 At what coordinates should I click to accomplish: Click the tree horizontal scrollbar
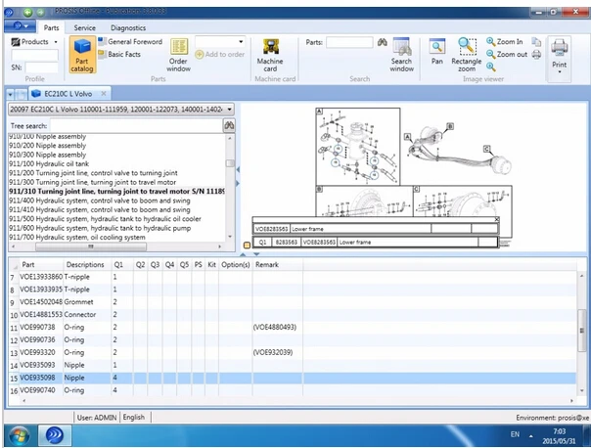tap(91, 246)
